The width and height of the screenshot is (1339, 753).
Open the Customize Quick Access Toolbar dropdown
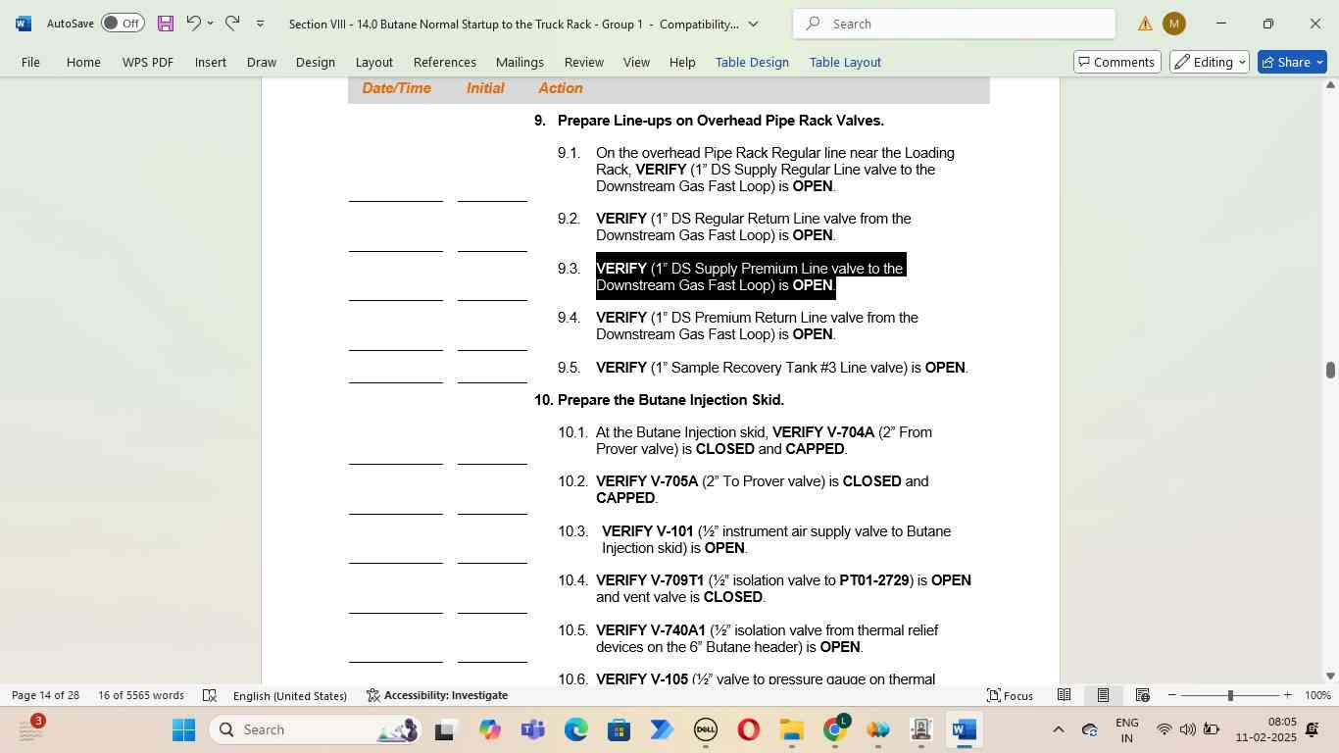[x=260, y=23]
